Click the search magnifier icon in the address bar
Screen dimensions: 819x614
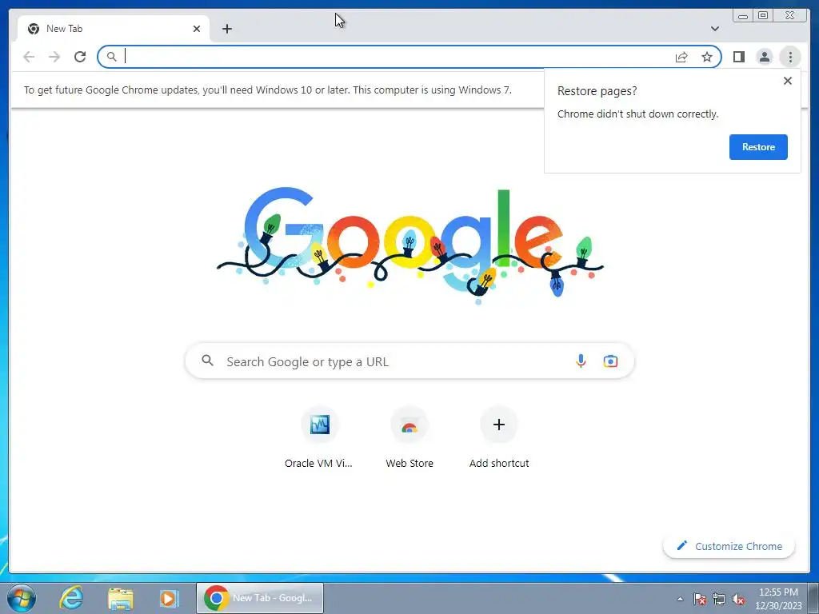pos(111,57)
